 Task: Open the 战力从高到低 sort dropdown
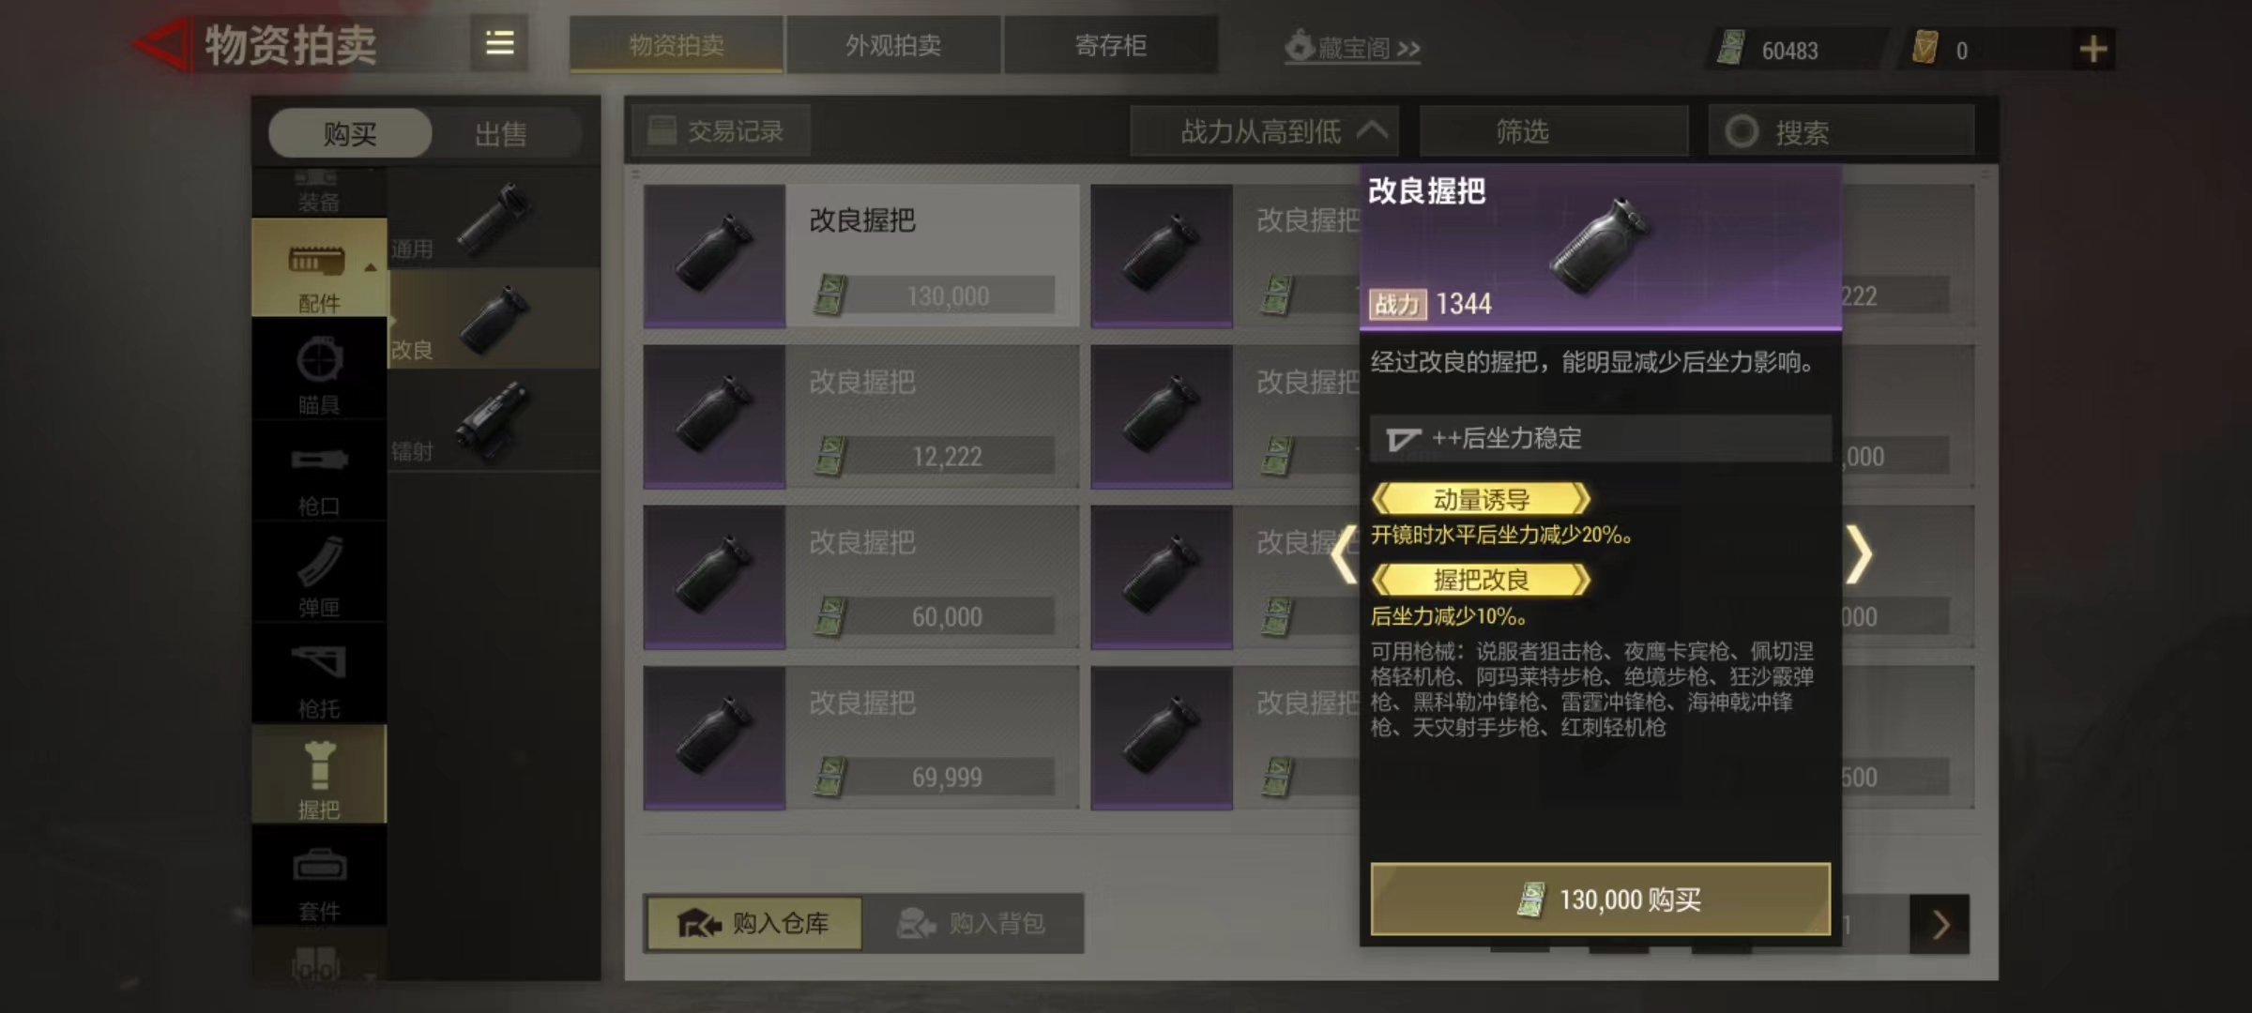(1265, 131)
